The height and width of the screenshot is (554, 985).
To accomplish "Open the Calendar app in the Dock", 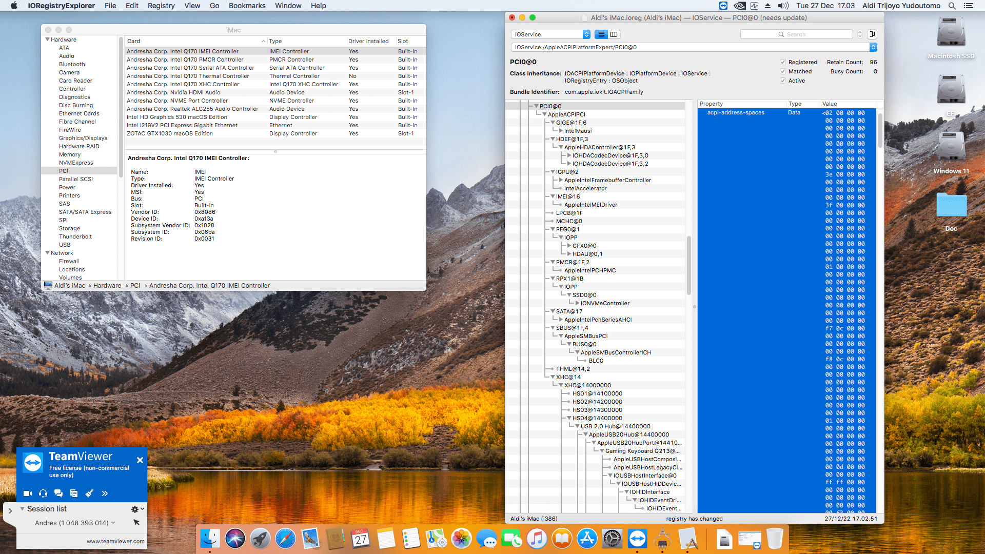I will pos(361,539).
